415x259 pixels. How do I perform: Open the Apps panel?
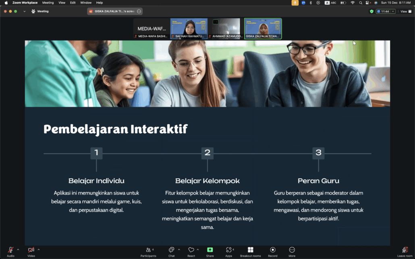(x=229, y=252)
